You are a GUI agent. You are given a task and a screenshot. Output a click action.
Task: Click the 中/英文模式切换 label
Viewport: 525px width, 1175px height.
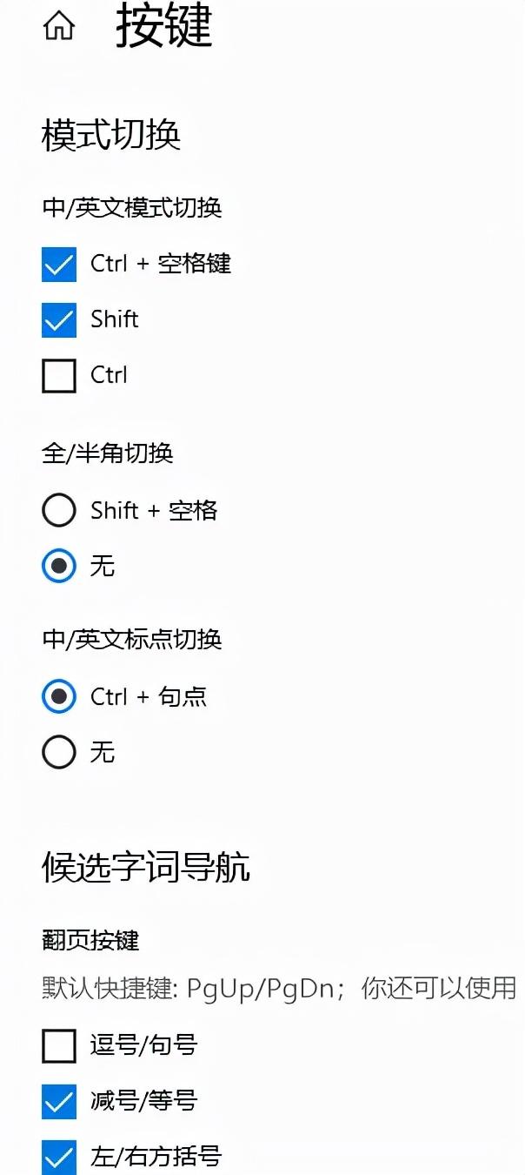(x=132, y=209)
